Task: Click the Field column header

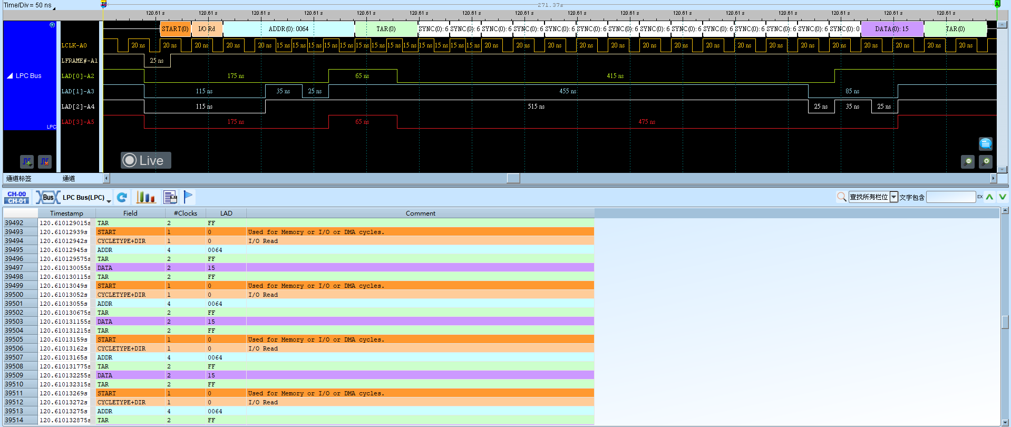Action: pyautogui.click(x=130, y=213)
